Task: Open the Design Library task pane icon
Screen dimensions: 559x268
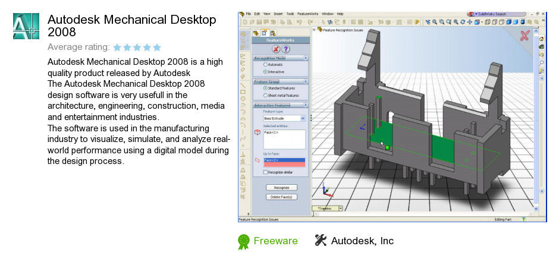Action: pyautogui.click(x=542, y=47)
